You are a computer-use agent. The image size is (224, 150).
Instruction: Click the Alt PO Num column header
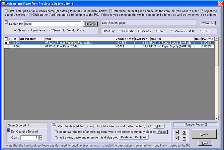pos(32,39)
